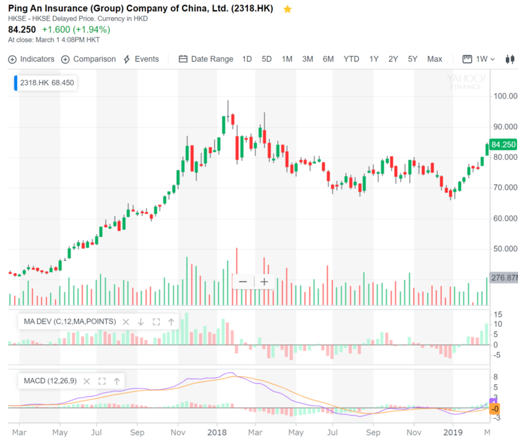
Task: Maximize the MA DEV panel
Action: 156,322
